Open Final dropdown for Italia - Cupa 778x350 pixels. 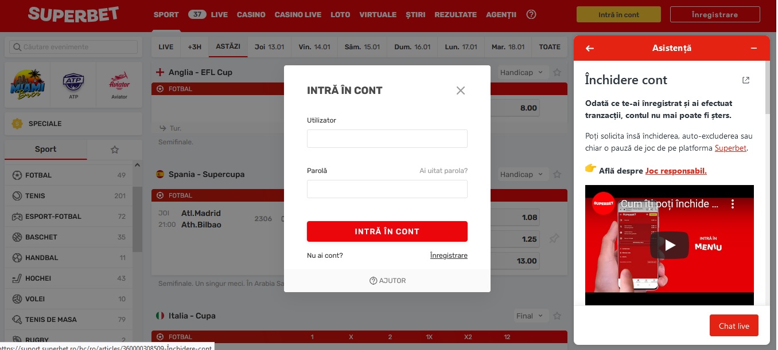530,316
